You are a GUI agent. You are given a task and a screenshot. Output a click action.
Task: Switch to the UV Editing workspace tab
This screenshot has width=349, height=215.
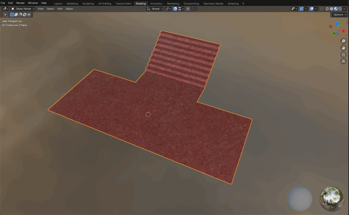(105, 3)
